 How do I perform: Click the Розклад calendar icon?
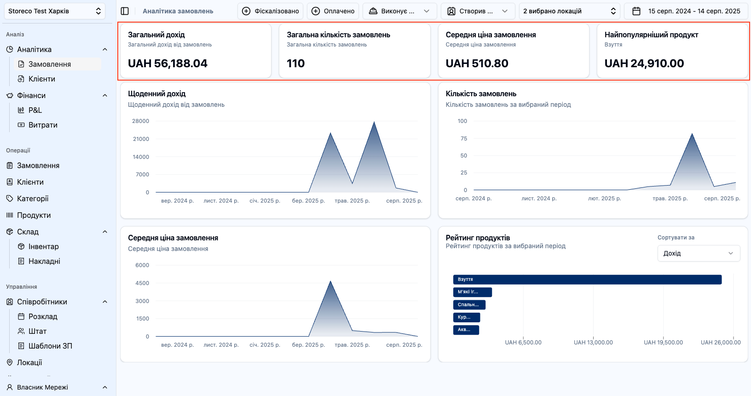[21, 316]
